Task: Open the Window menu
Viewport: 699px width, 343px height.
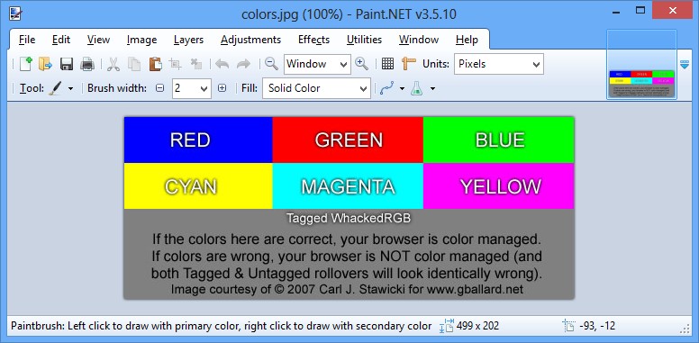Action: (x=419, y=40)
